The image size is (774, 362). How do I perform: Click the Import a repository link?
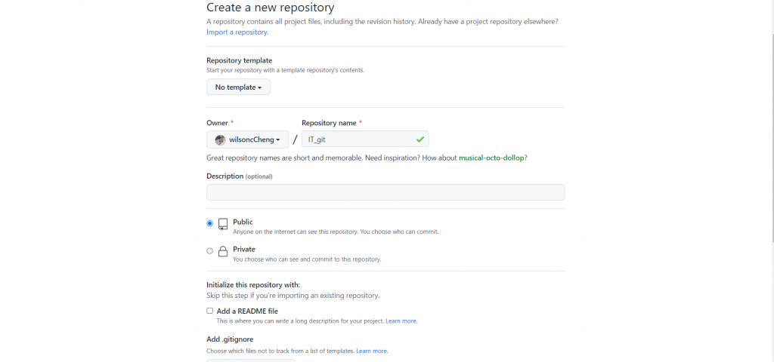237,32
